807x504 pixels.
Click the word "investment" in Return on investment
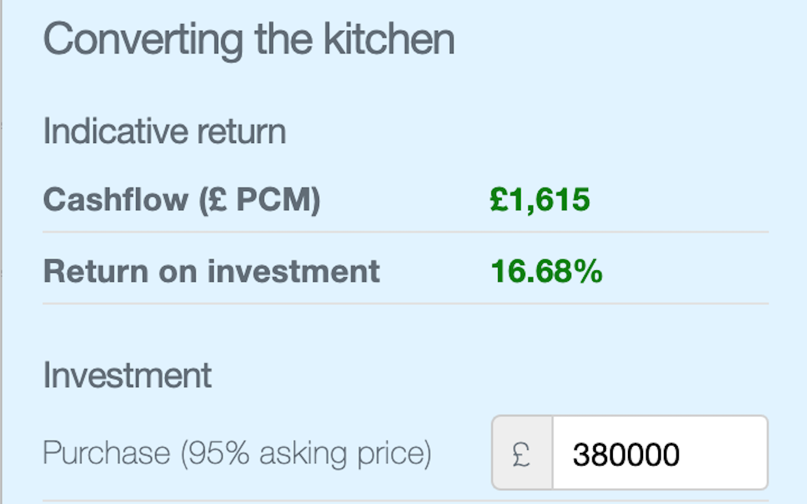click(x=293, y=271)
